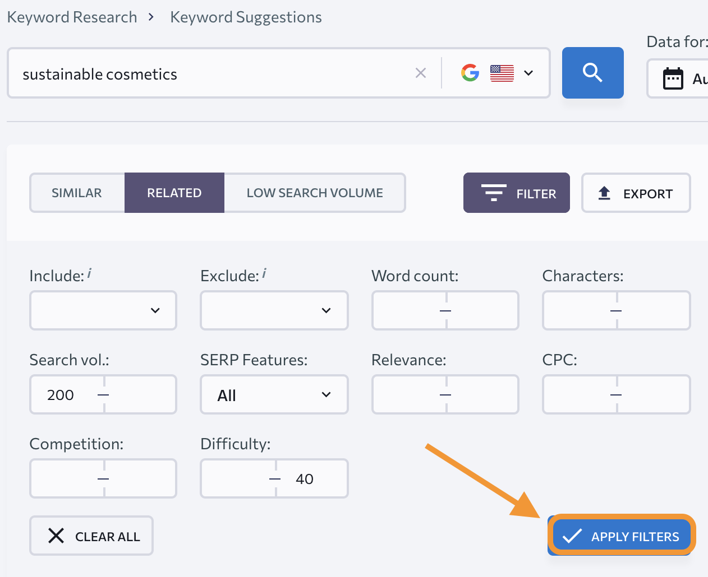Open the Exclude dropdown
This screenshot has width=708, height=577.
pyautogui.click(x=274, y=310)
